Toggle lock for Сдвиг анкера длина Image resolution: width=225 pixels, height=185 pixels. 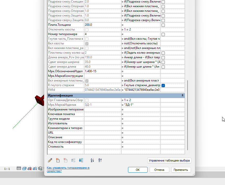pyautogui.click(x=163, y=67)
